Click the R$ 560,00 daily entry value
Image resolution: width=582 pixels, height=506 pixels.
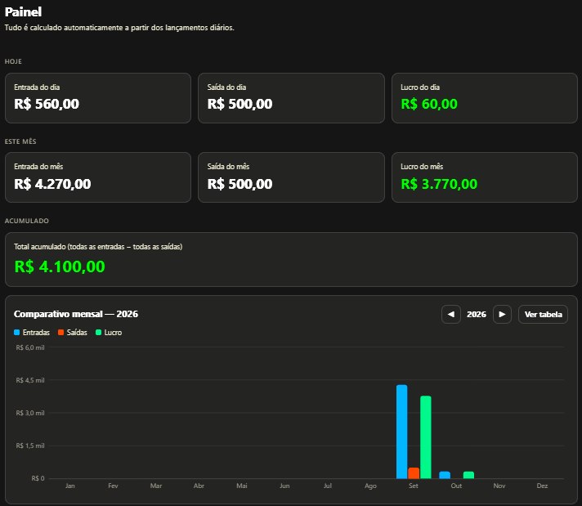click(47, 104)
